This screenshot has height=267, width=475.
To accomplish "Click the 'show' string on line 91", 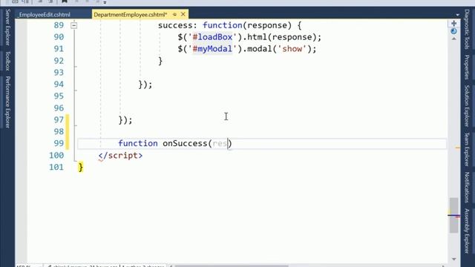I will (x=292, y=49).
